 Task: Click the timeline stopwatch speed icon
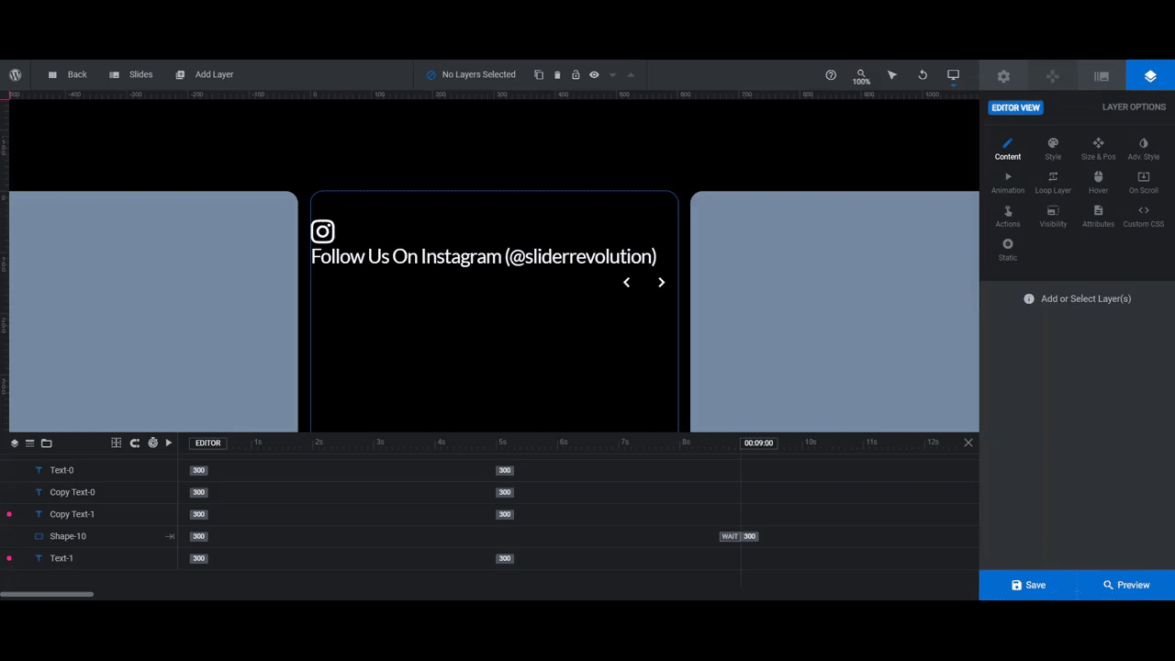152,443
